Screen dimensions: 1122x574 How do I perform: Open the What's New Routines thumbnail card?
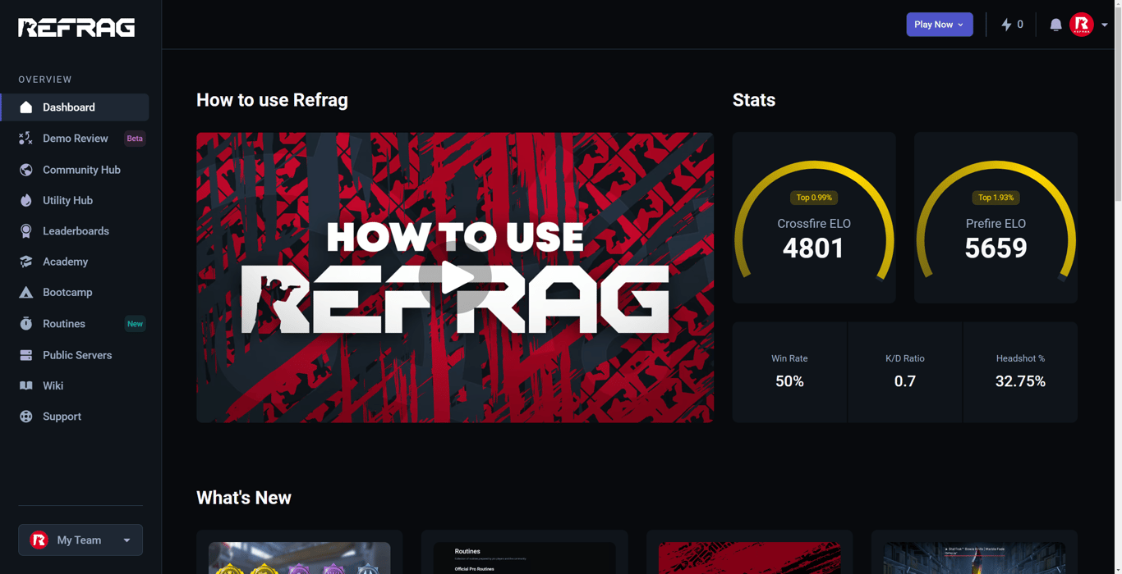[525, 552]
